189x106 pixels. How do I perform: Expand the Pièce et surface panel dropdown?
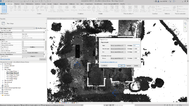(x=128, y=14)
